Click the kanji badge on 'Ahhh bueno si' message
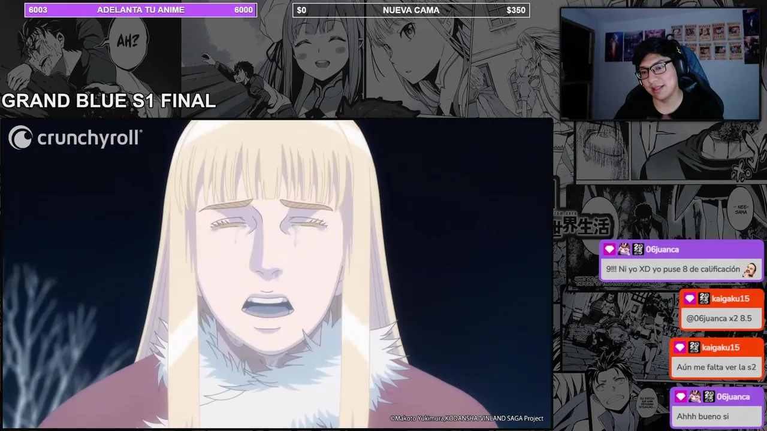This screenshot has width=767, height=431. 708,397
